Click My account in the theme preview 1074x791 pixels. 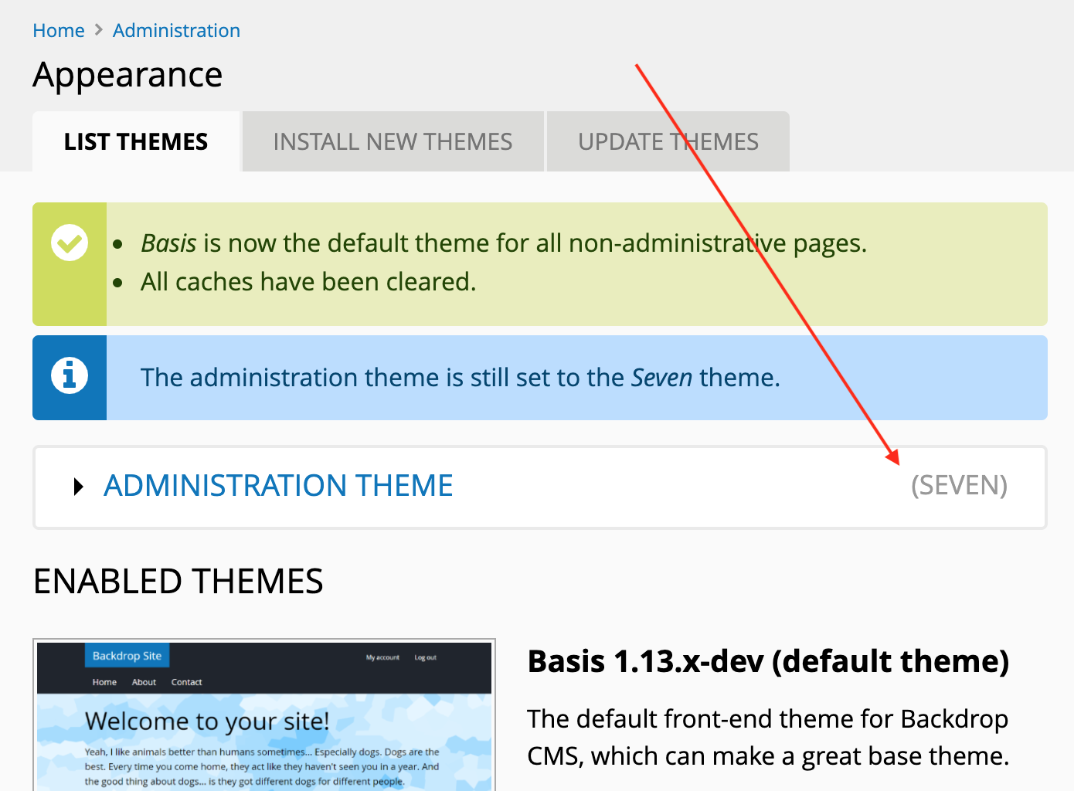(382, 657)
